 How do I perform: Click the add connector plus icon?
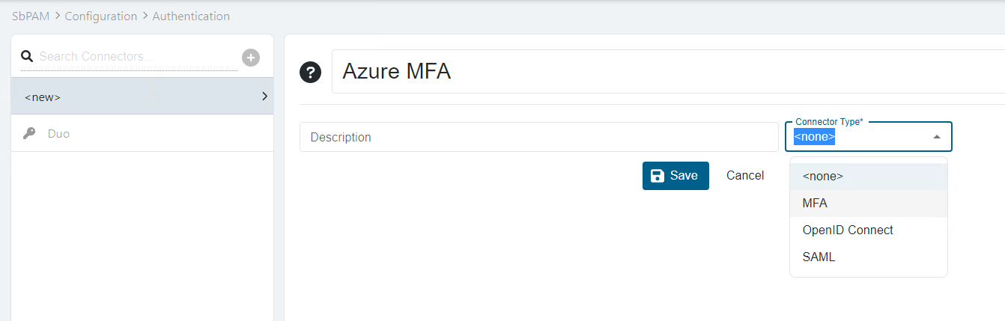(x=251, y=57)
